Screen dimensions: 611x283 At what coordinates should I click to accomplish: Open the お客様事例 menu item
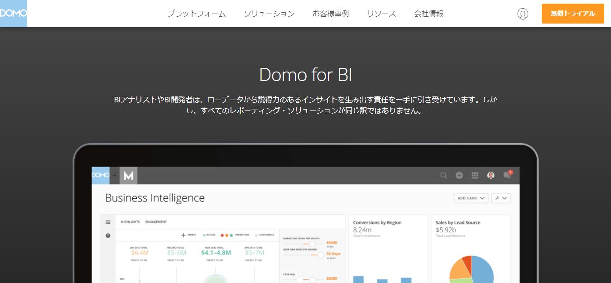click(x=331, y=14)
